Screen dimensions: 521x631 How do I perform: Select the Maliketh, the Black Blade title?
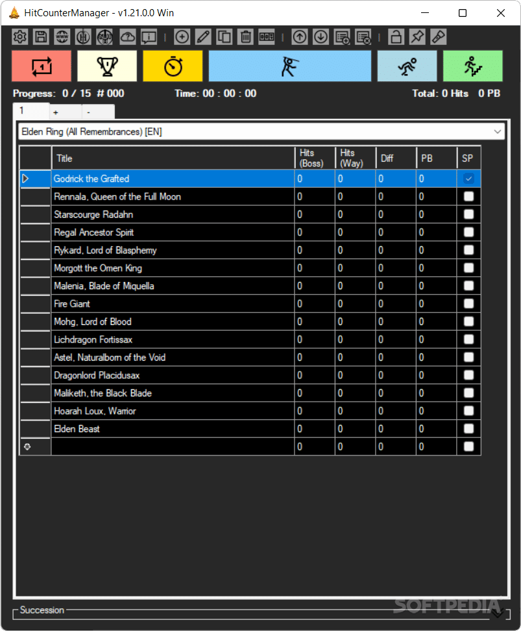[173, 393]
